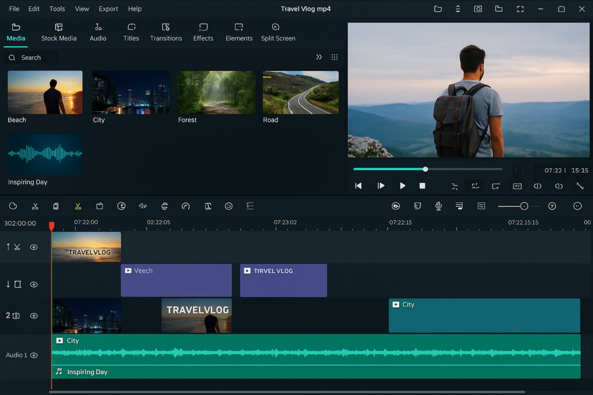This screenshot has width=593, height=395.
Task: Select the Forest media thumbnail
Action: coord(217,93)
